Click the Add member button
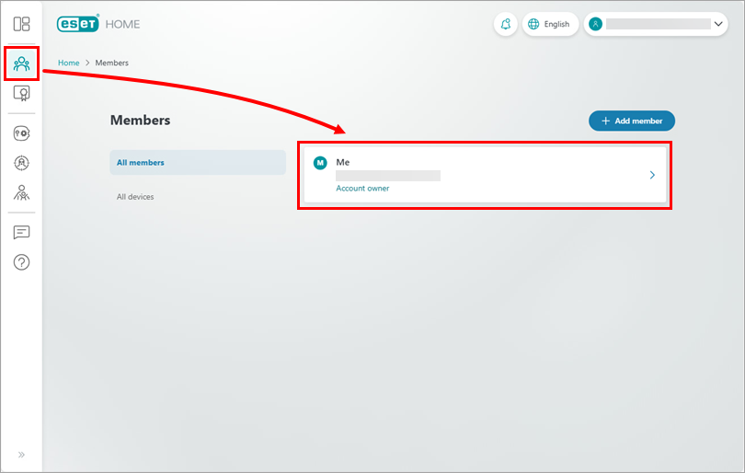745x473 pixels. (631, 121)
